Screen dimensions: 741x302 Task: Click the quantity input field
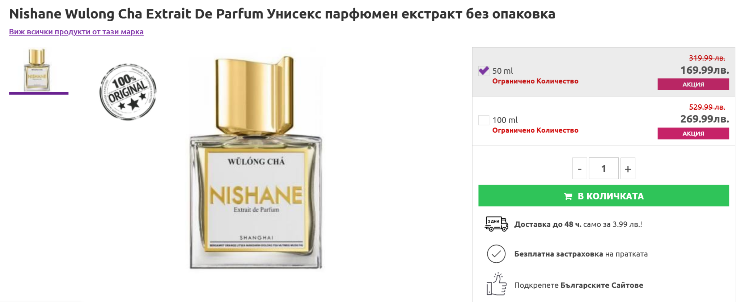click(x=604, y=168)
